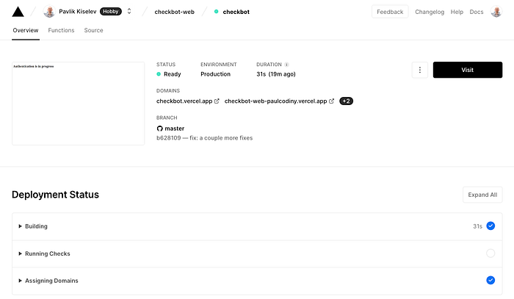Open commit b628109 link
Viewport: 514px width, 299px height.
205,138
